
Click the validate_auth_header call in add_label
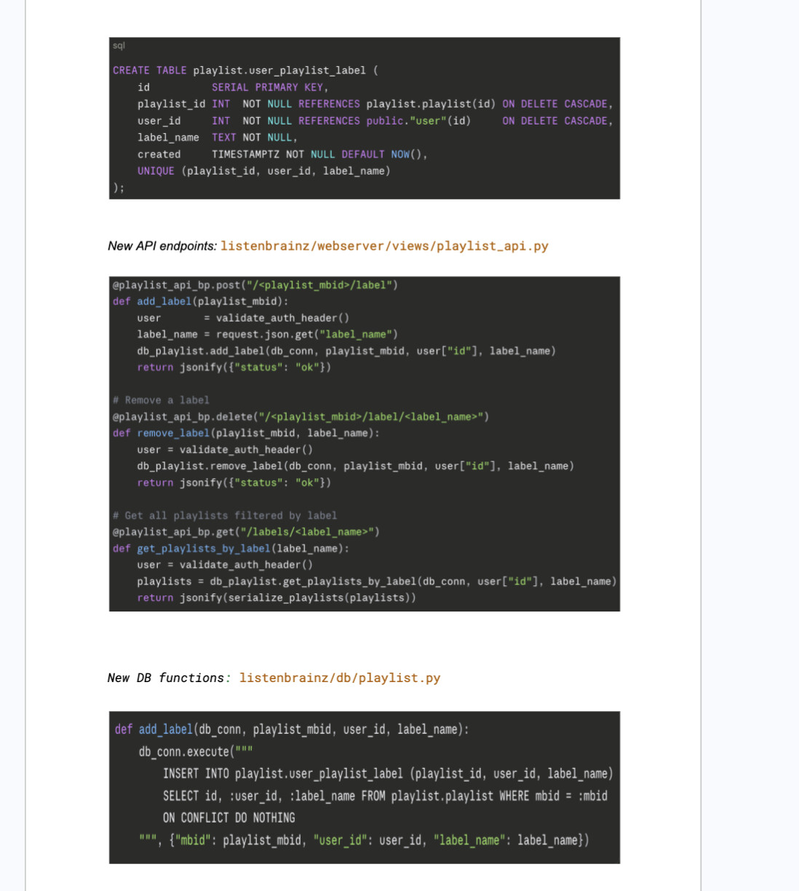(282, 318)
